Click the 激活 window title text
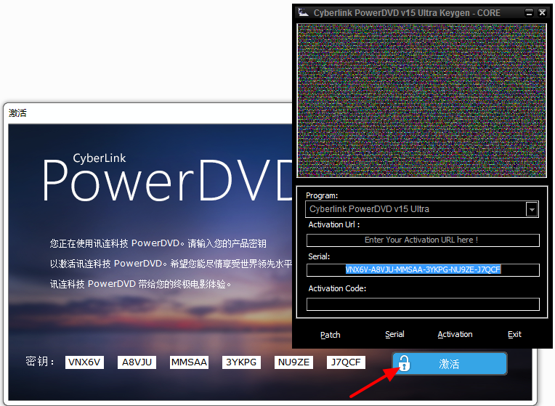This screenshot has height=406, width=555. pyautogui.click(x=17, y=113)
